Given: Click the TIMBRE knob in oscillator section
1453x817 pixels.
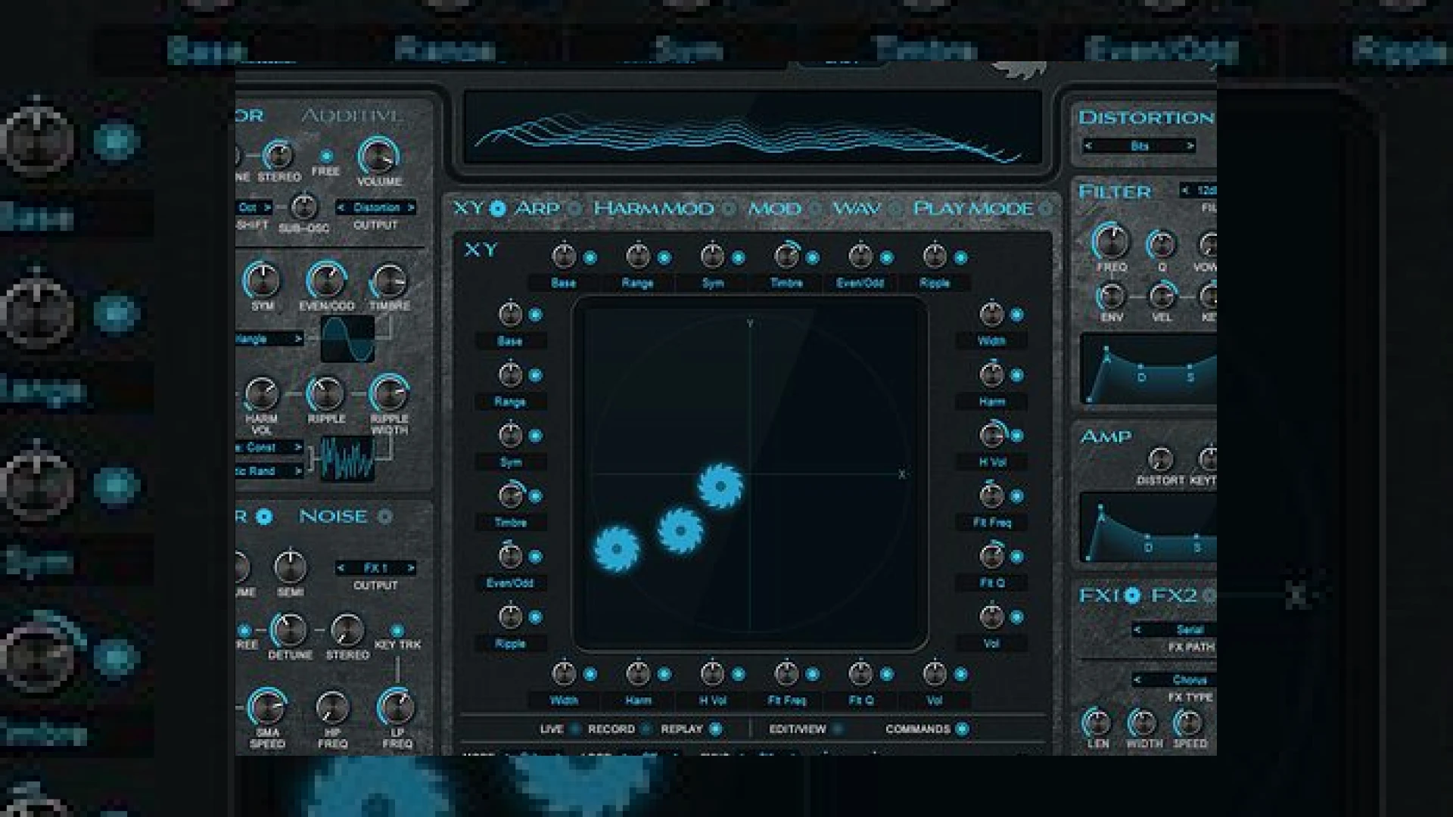Looking at the screenshot, I should pos(389,281).
